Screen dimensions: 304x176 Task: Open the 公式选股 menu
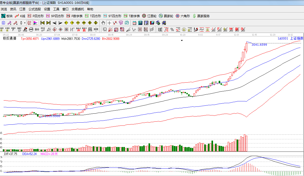tap(34, 9)
